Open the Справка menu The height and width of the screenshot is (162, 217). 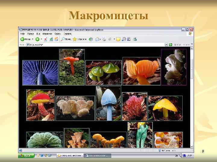click(68, 34)
